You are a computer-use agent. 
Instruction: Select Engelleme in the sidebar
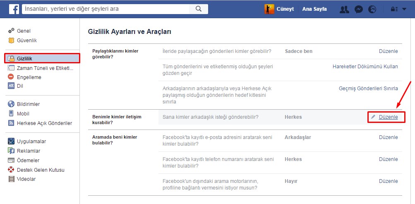(x=29, y=77)
